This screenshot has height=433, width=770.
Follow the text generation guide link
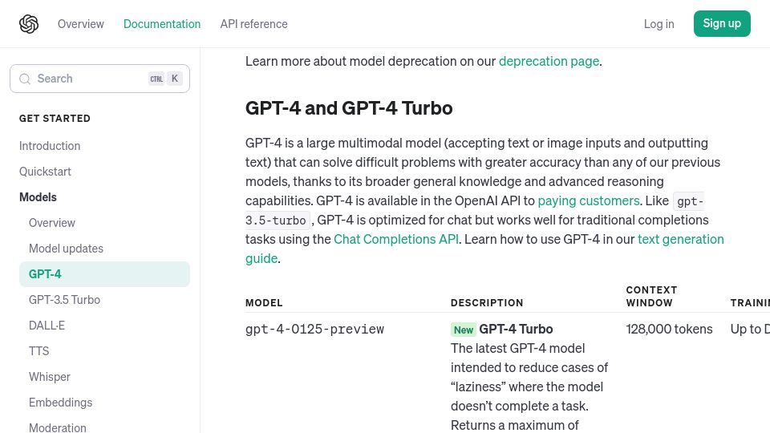[681, 239]
